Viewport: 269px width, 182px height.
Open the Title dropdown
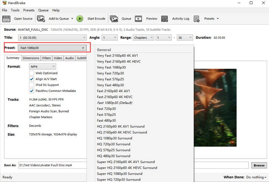[x=52, y=38]
